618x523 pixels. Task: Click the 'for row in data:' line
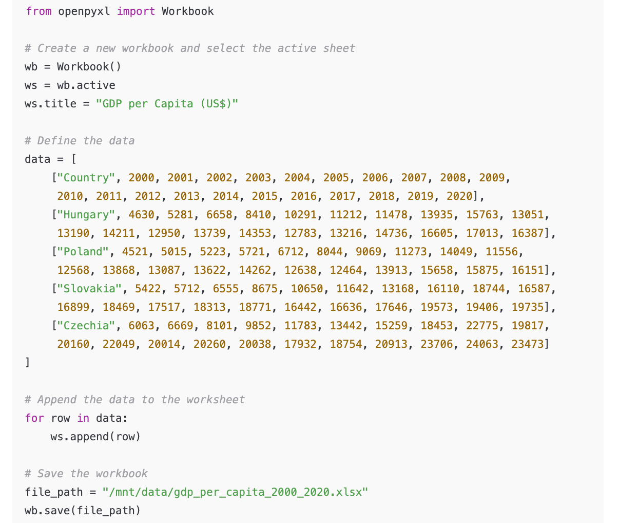point(76,418)
